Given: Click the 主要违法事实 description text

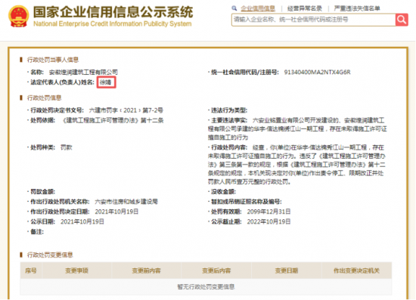Looking at the screenshot, I should pos(297,128).
